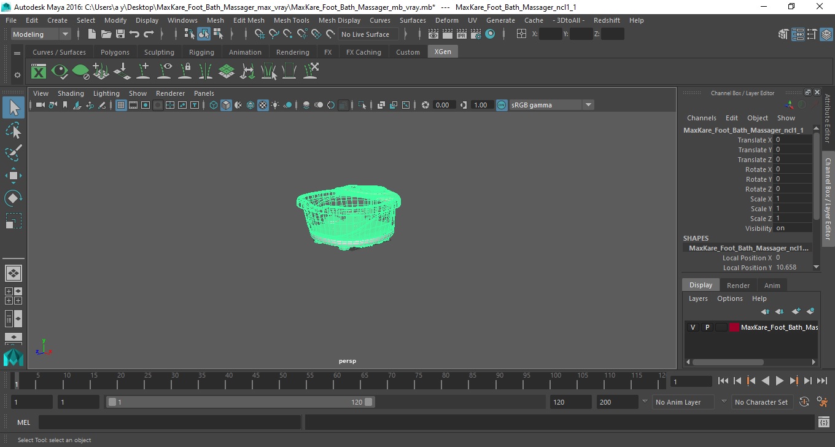Viewport: 835px width, 447px height.
Task: Select by hierarchy mode icon
Action: [189, 34]
